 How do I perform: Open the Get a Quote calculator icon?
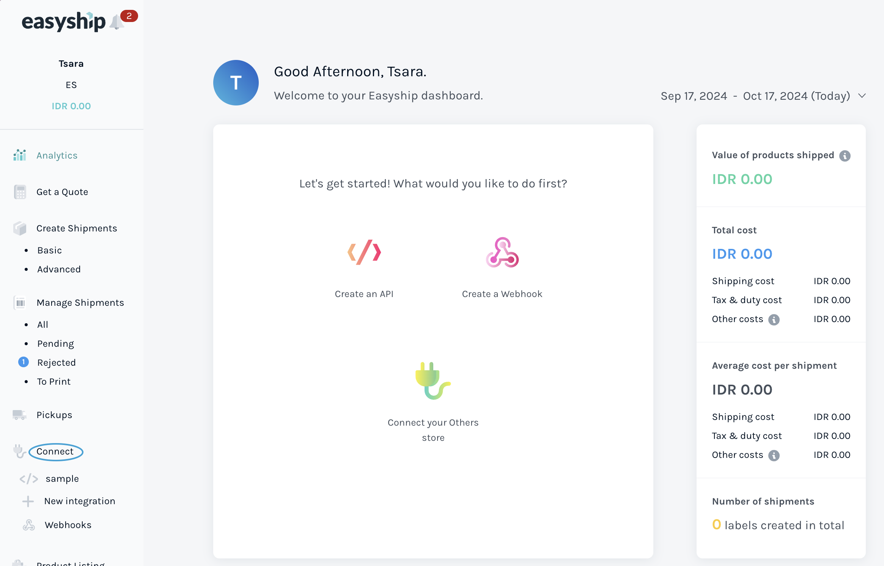tap(20, 192)
